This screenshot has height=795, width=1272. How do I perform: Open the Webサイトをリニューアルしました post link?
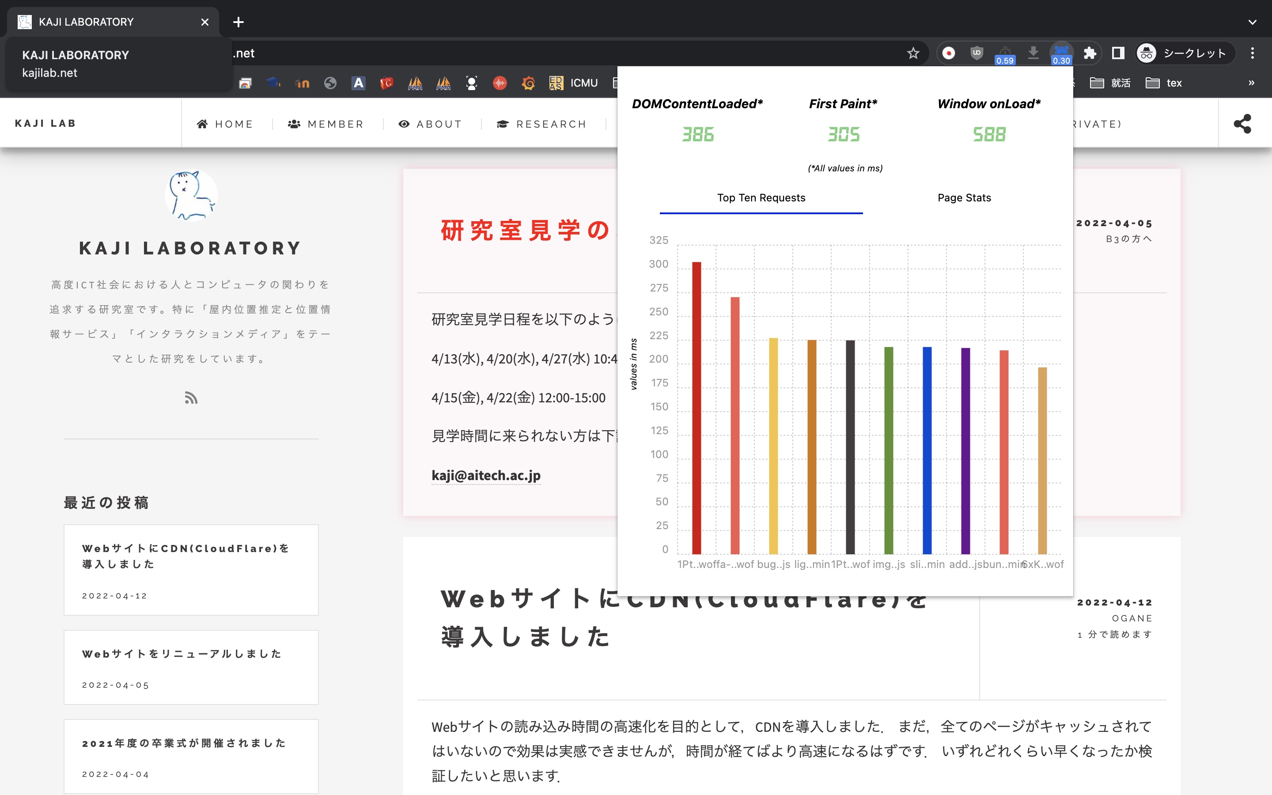coord(182,654)
